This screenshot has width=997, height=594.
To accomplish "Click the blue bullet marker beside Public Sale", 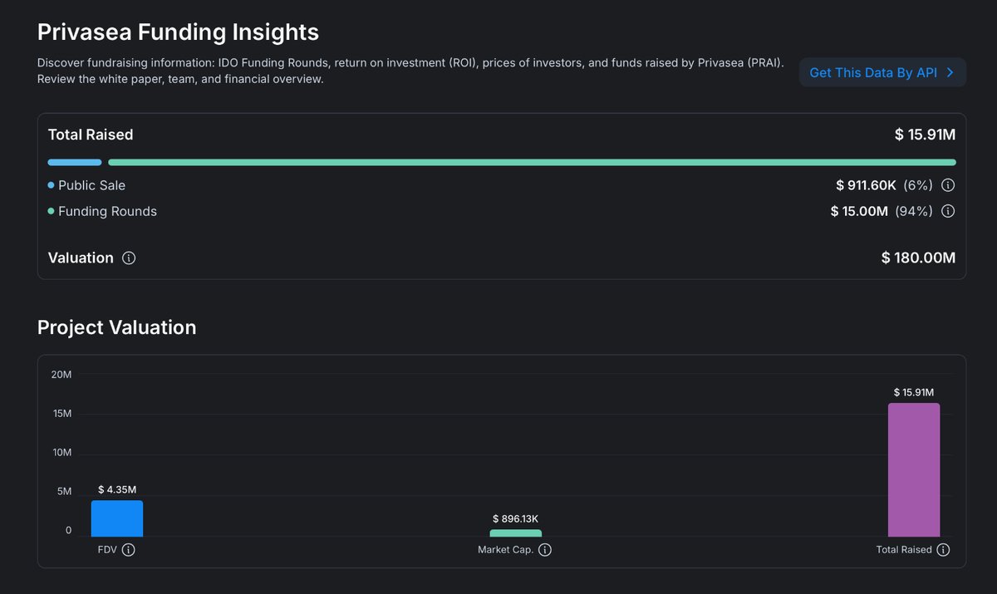I will click(50, 184).
